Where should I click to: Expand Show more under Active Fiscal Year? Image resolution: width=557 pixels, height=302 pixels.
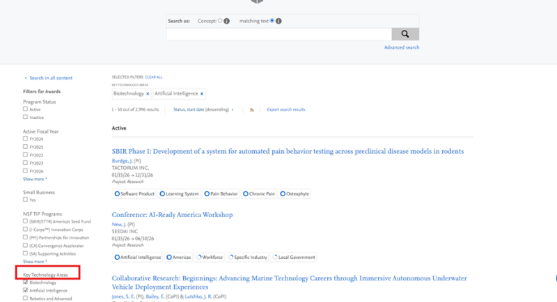click(x=35, y=178)
